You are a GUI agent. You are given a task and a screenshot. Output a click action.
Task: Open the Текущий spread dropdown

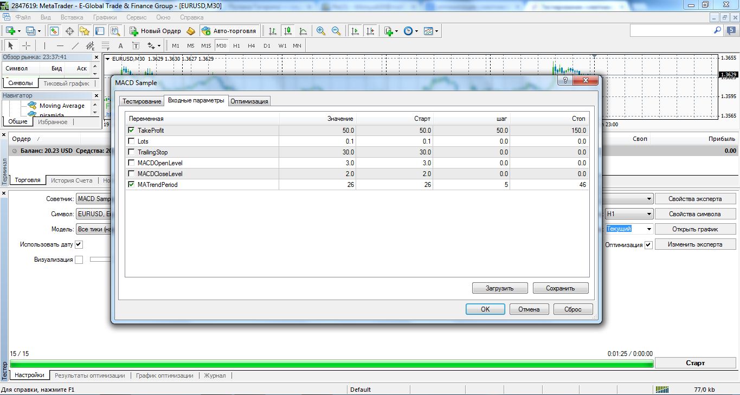629,229
